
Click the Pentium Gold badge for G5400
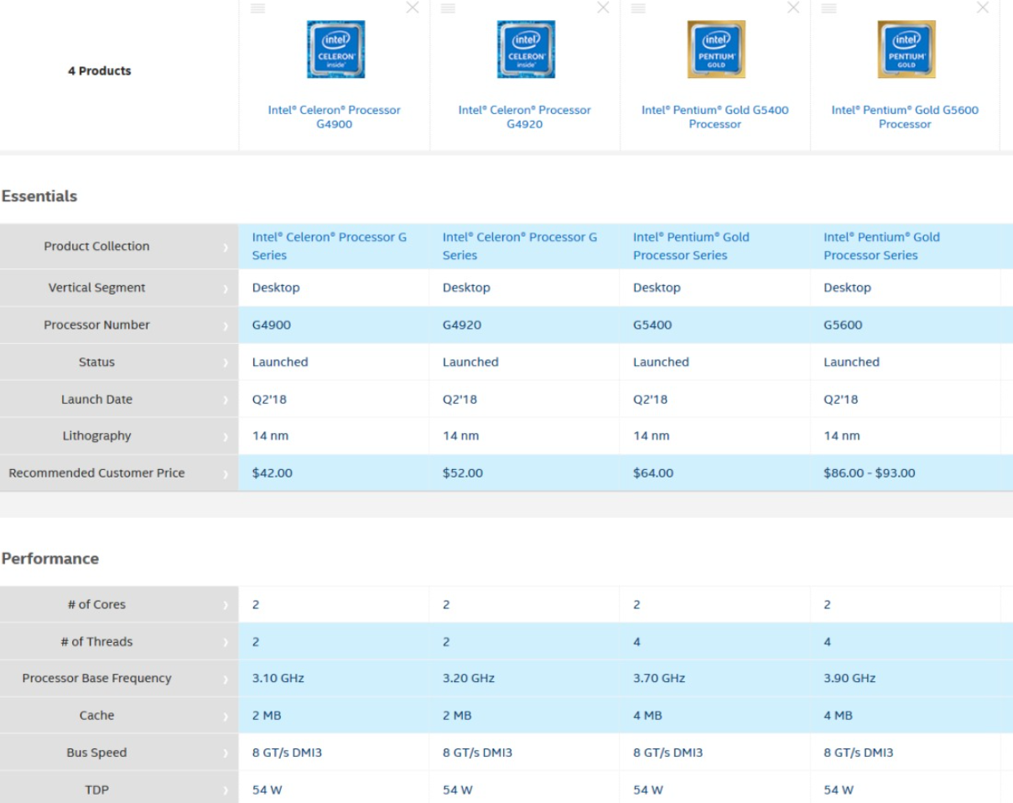coord(716,50)
